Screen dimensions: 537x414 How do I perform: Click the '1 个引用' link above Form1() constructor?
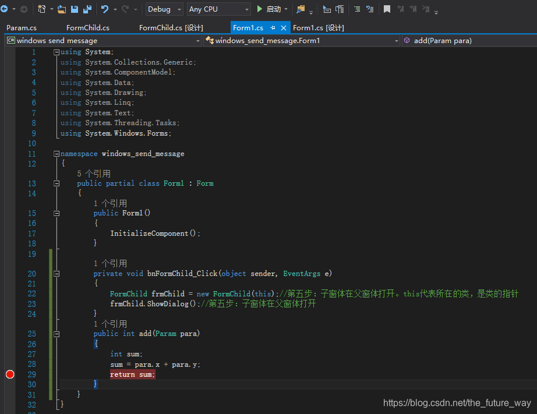(110, 203)
